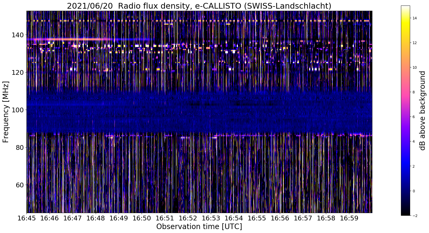Click the 16:49 time tick label

pos(119,218)
